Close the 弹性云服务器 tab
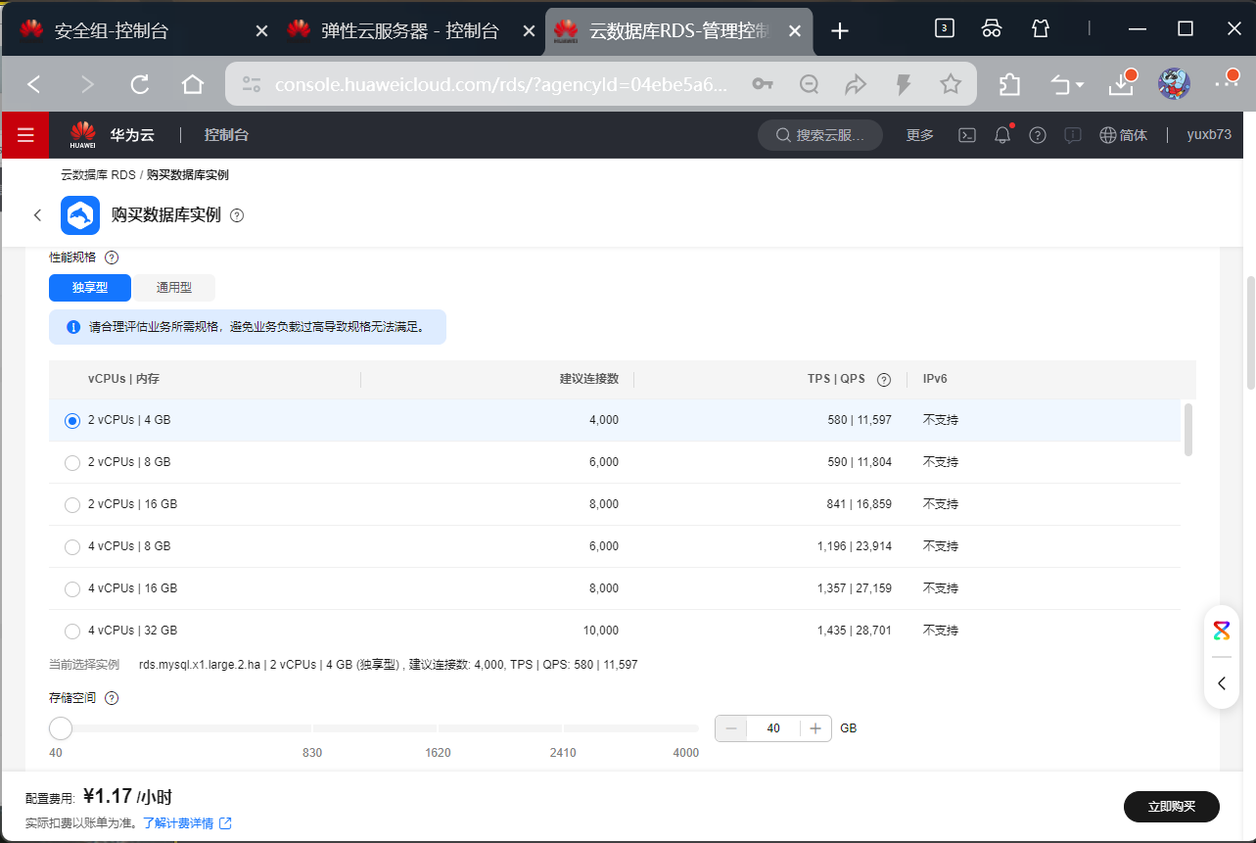This screenshot has width=1256, height=843. click(x=529, y=30)
